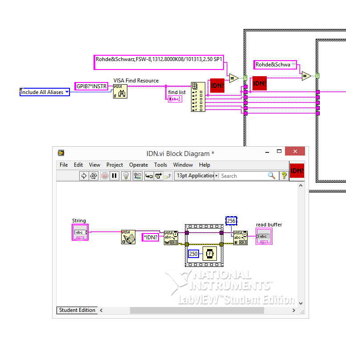Image resolution: width=346 pixels, height=340 pixels.
Task: Select the Rohde&Schwa string constant in case structure
Action: pyautogui.click(x=275, y=65)
